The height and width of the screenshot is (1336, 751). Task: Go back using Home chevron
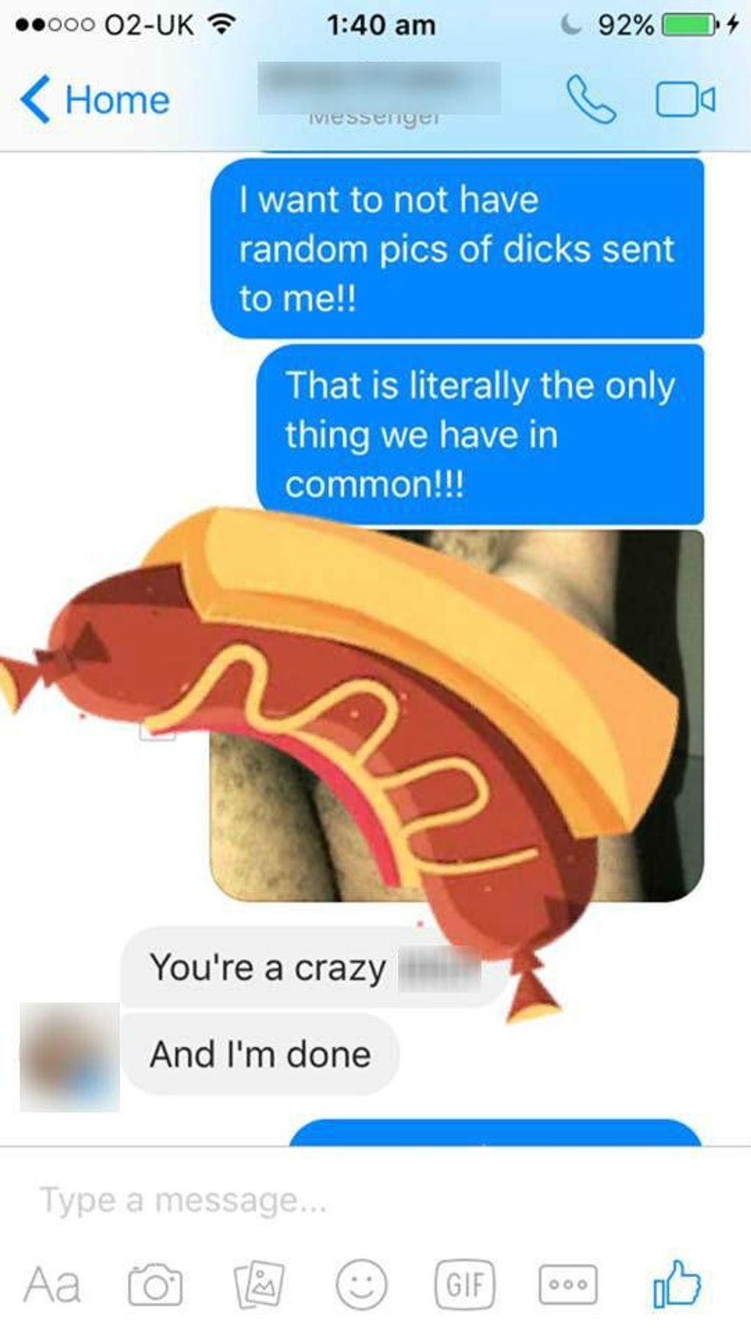[x=94, y=100]
